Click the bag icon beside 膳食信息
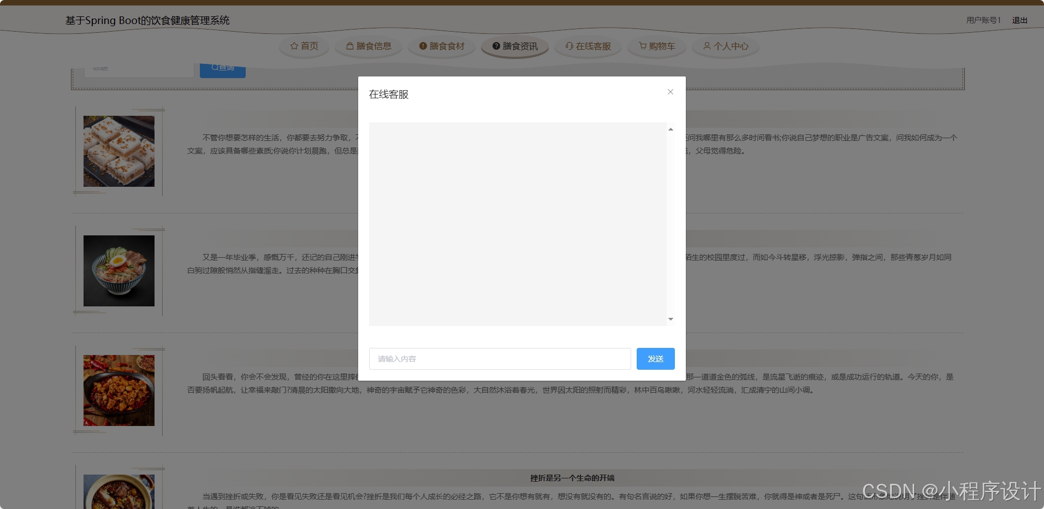 coord(350,46)
